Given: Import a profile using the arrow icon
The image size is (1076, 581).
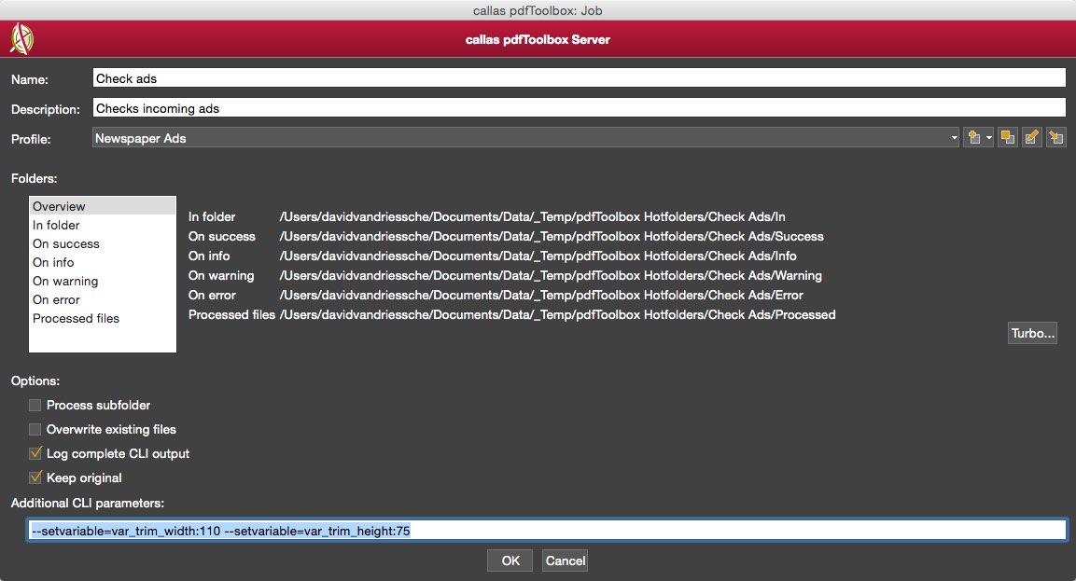Looking at the screenshot, I should 1056,138.
